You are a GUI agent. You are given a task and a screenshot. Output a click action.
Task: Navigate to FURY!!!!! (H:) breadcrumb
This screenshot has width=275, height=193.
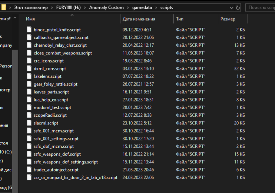click(69, 7)
